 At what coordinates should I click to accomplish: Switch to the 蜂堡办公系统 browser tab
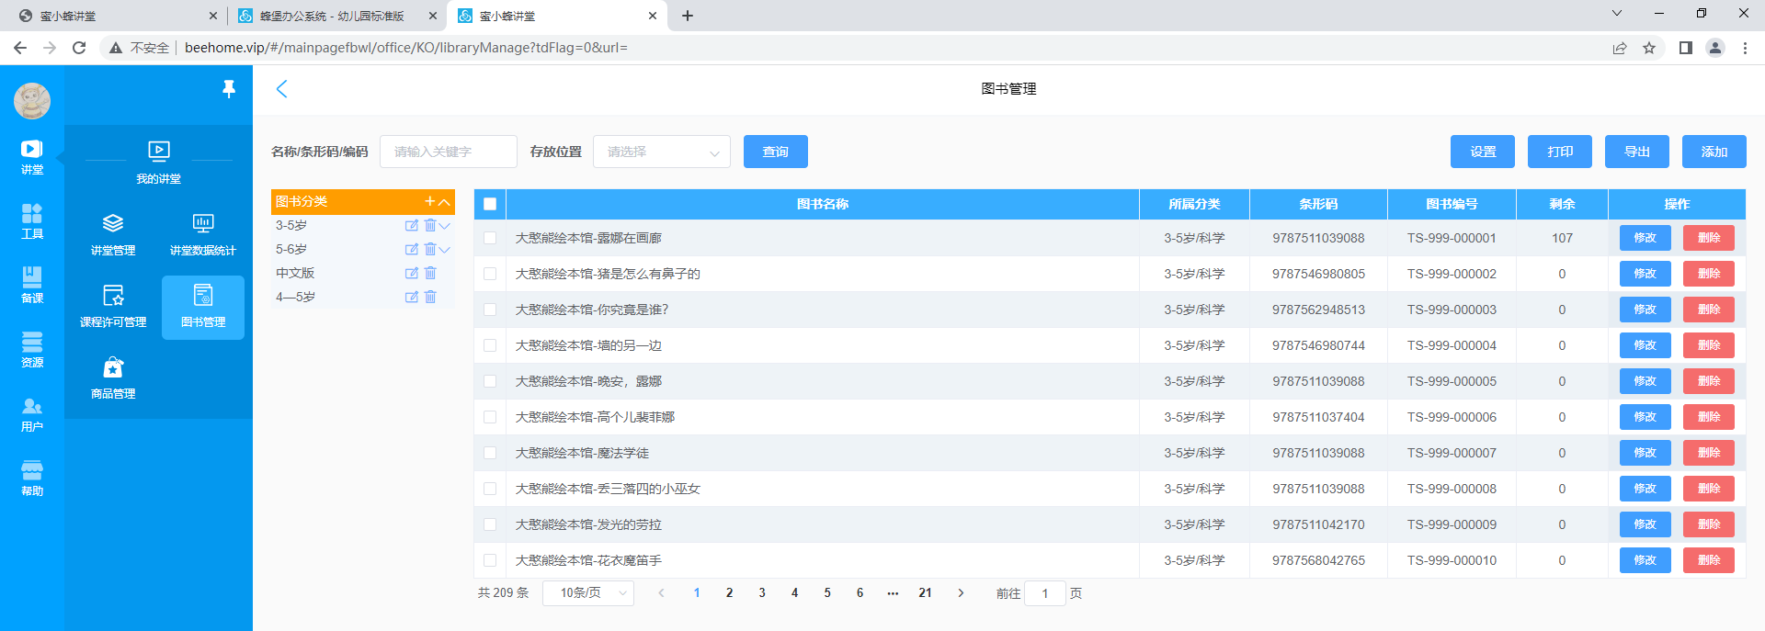(x=333, y=16)
